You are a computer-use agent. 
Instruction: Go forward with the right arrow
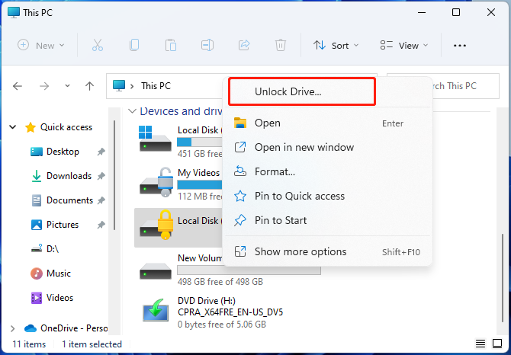[44, 86]
